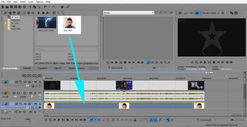Select the react.mp4 media thumbnail
247x127 pixels.
pos(69,25)
